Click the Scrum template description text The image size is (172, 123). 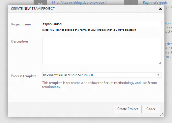[x=100, y=85]
